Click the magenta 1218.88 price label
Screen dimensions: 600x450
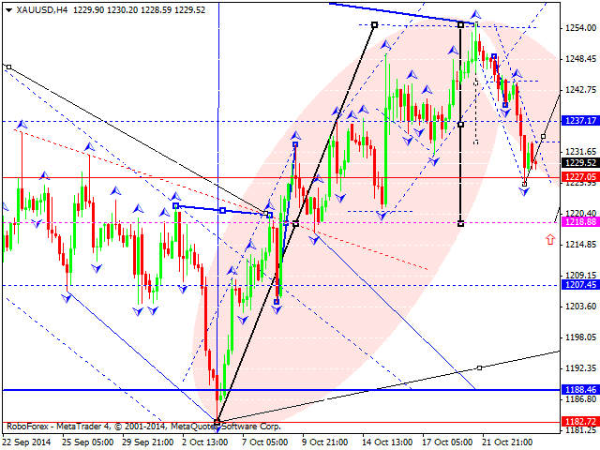coord(580,221)
